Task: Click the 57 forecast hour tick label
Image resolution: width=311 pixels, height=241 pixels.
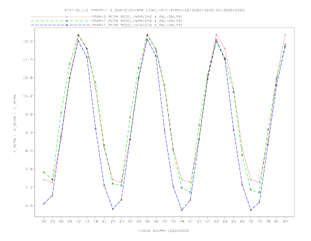Action: (208, 221)
